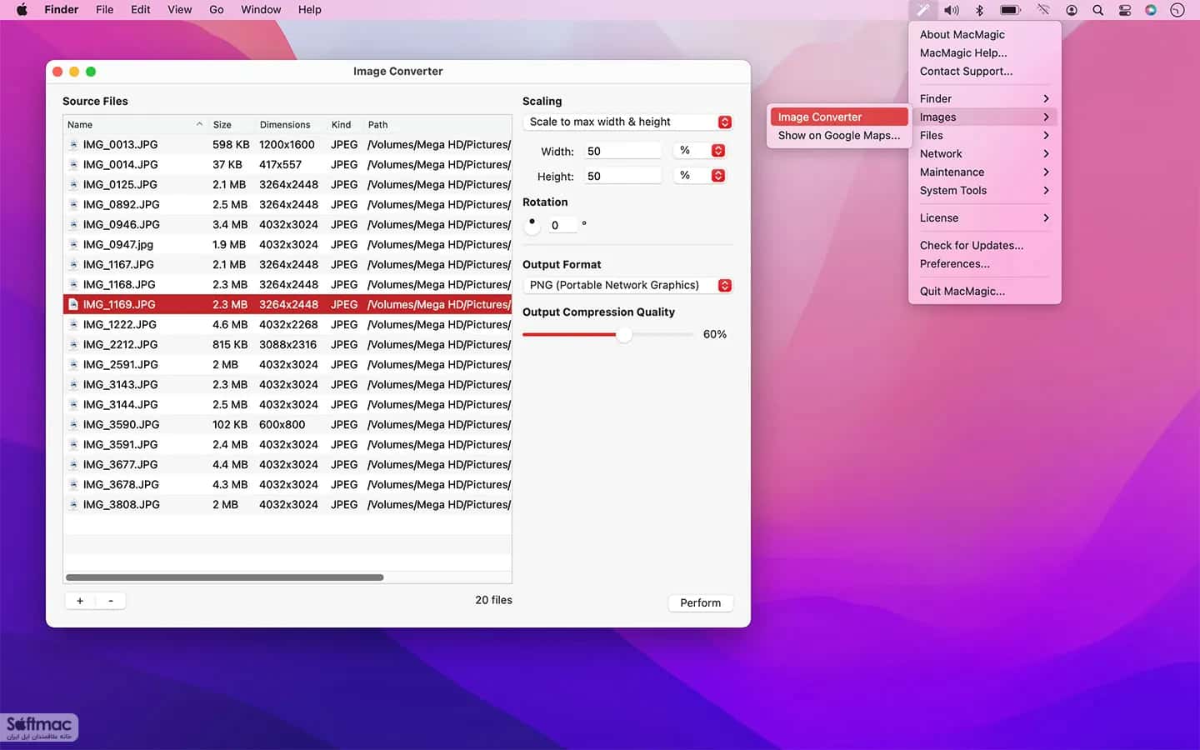Open the PNG output format dropdown
The height and width of the screenshot is (750, 1200).
coord(627,285)
